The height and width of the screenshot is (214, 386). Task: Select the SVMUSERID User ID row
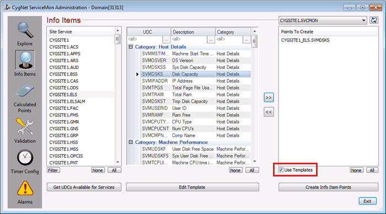(x=196, y=108)
